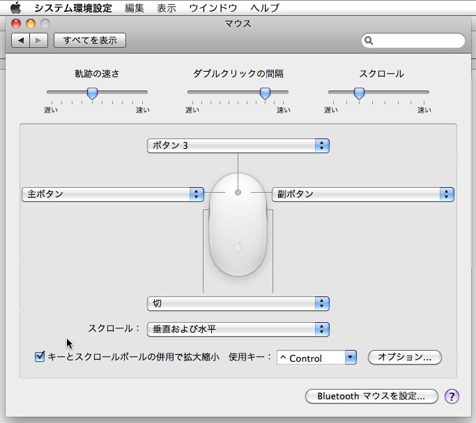The width and height of the screenshot is (476, 423).
Task: Click the すべてを表示 button
Action: point(90,40)
